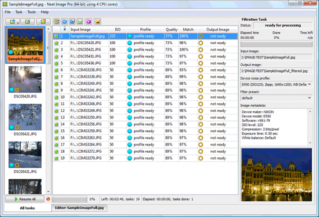
Task: Click green status icon of task row 2
Action: pyautogui.click(x=56, y=43)
